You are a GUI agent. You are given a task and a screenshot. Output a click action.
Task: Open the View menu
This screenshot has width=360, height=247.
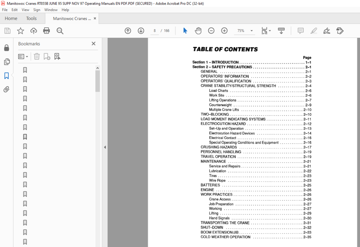pos(26,10)
